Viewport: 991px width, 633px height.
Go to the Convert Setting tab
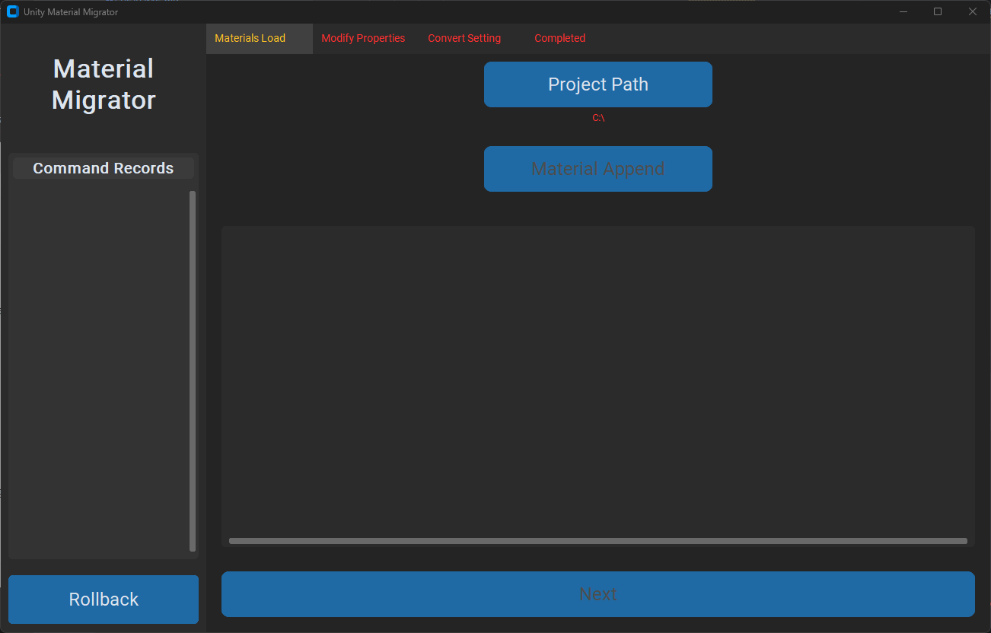[472, 38]
